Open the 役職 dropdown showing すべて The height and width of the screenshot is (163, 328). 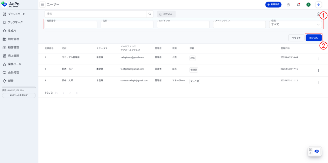click(295, 25)
